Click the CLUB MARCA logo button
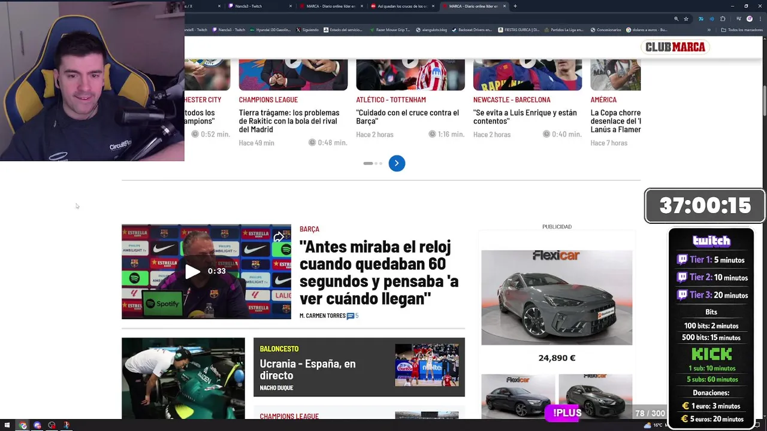This screenshot has width=767, height=431. 675,47
